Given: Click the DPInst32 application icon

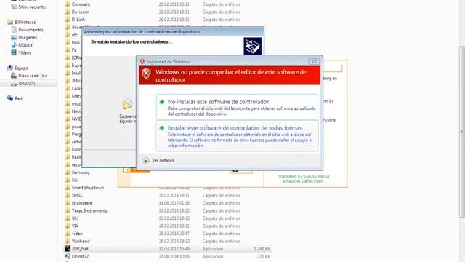Looking at the screenshot, I should click(x=68, y=256).
